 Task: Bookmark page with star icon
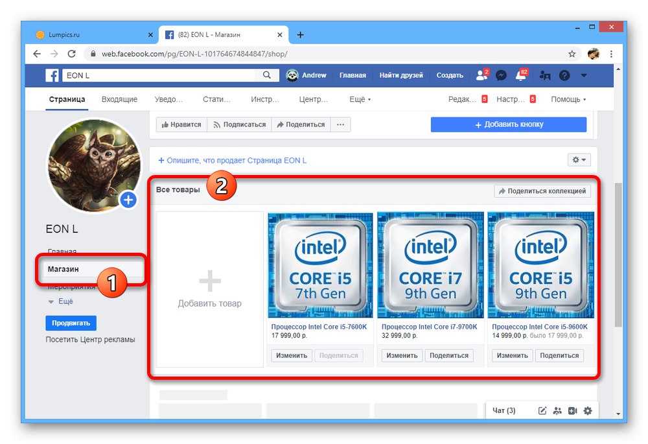(572, 54)
